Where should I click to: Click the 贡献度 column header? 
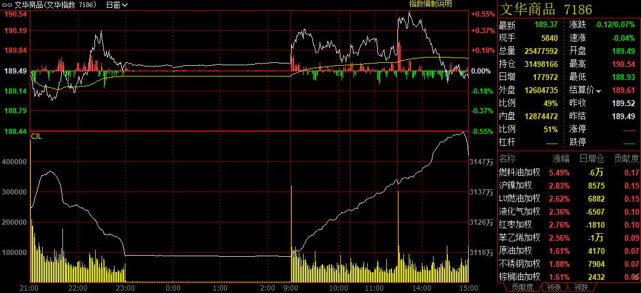(626, 159)
